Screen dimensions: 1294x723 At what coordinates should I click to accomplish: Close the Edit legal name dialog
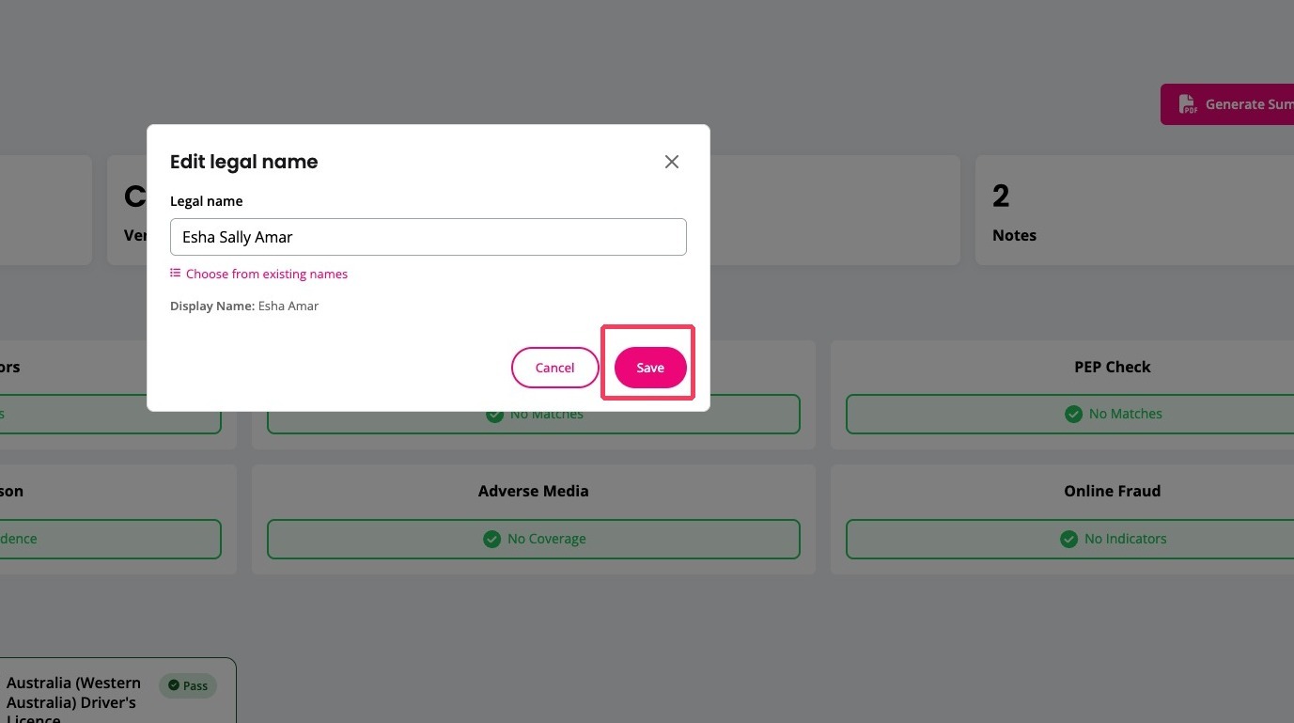pyautogui.click(x=671, y=162)
